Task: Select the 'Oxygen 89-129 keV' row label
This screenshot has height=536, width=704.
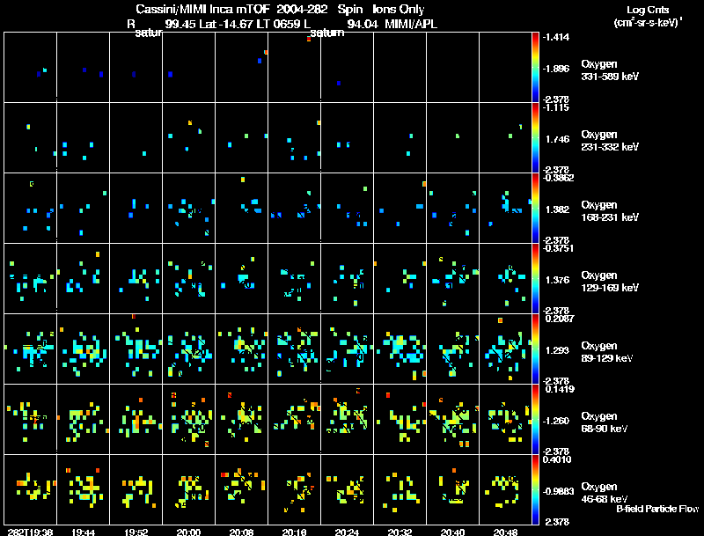Action: (x=607, y=352)
